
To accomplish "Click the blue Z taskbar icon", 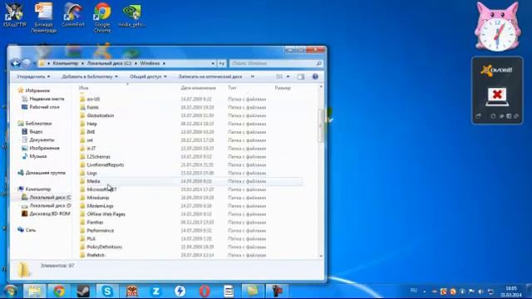I will (x=155, y=292).
